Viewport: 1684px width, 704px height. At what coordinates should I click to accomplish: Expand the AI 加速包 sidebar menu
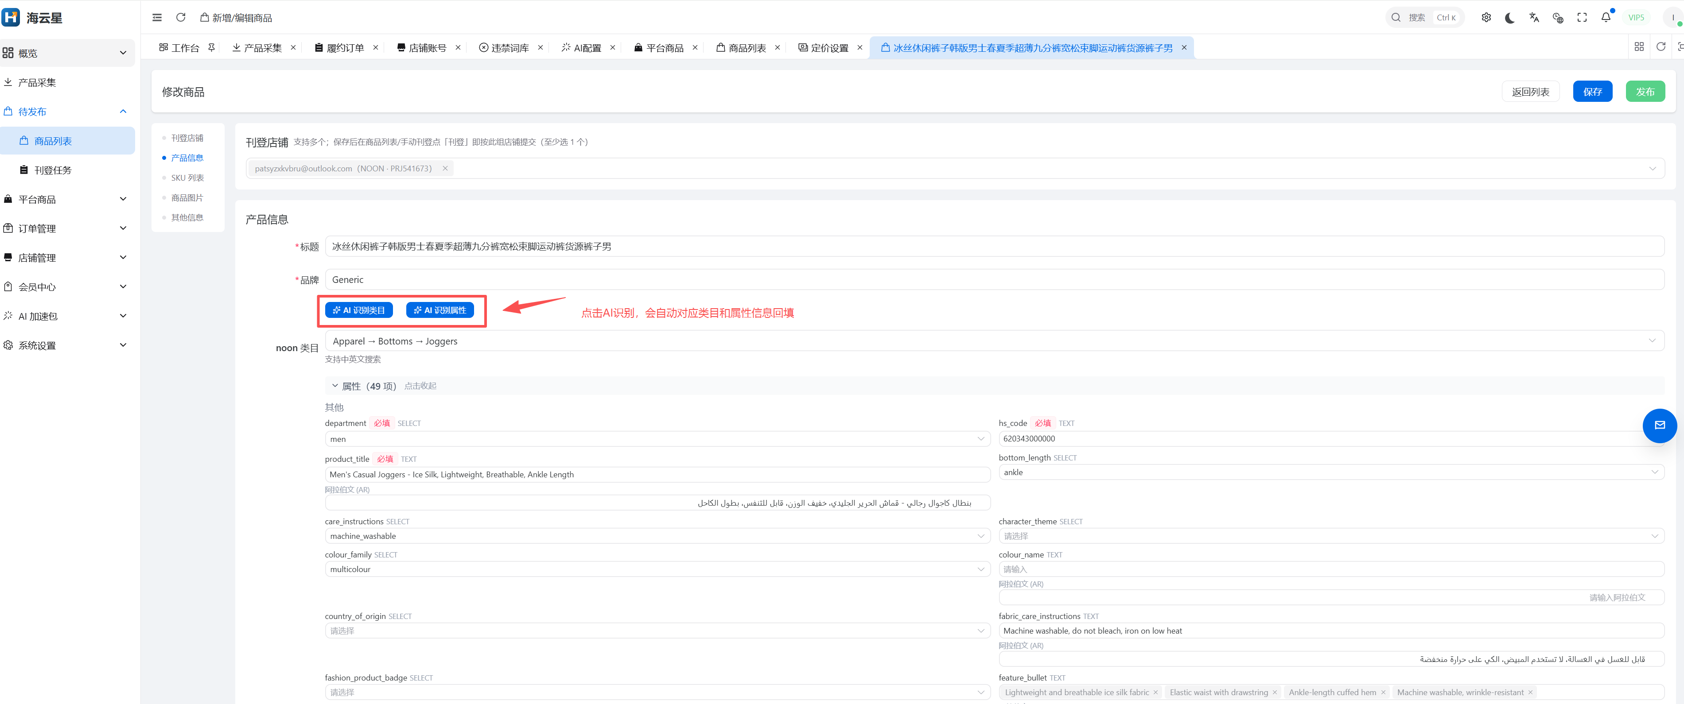point(67,316)
